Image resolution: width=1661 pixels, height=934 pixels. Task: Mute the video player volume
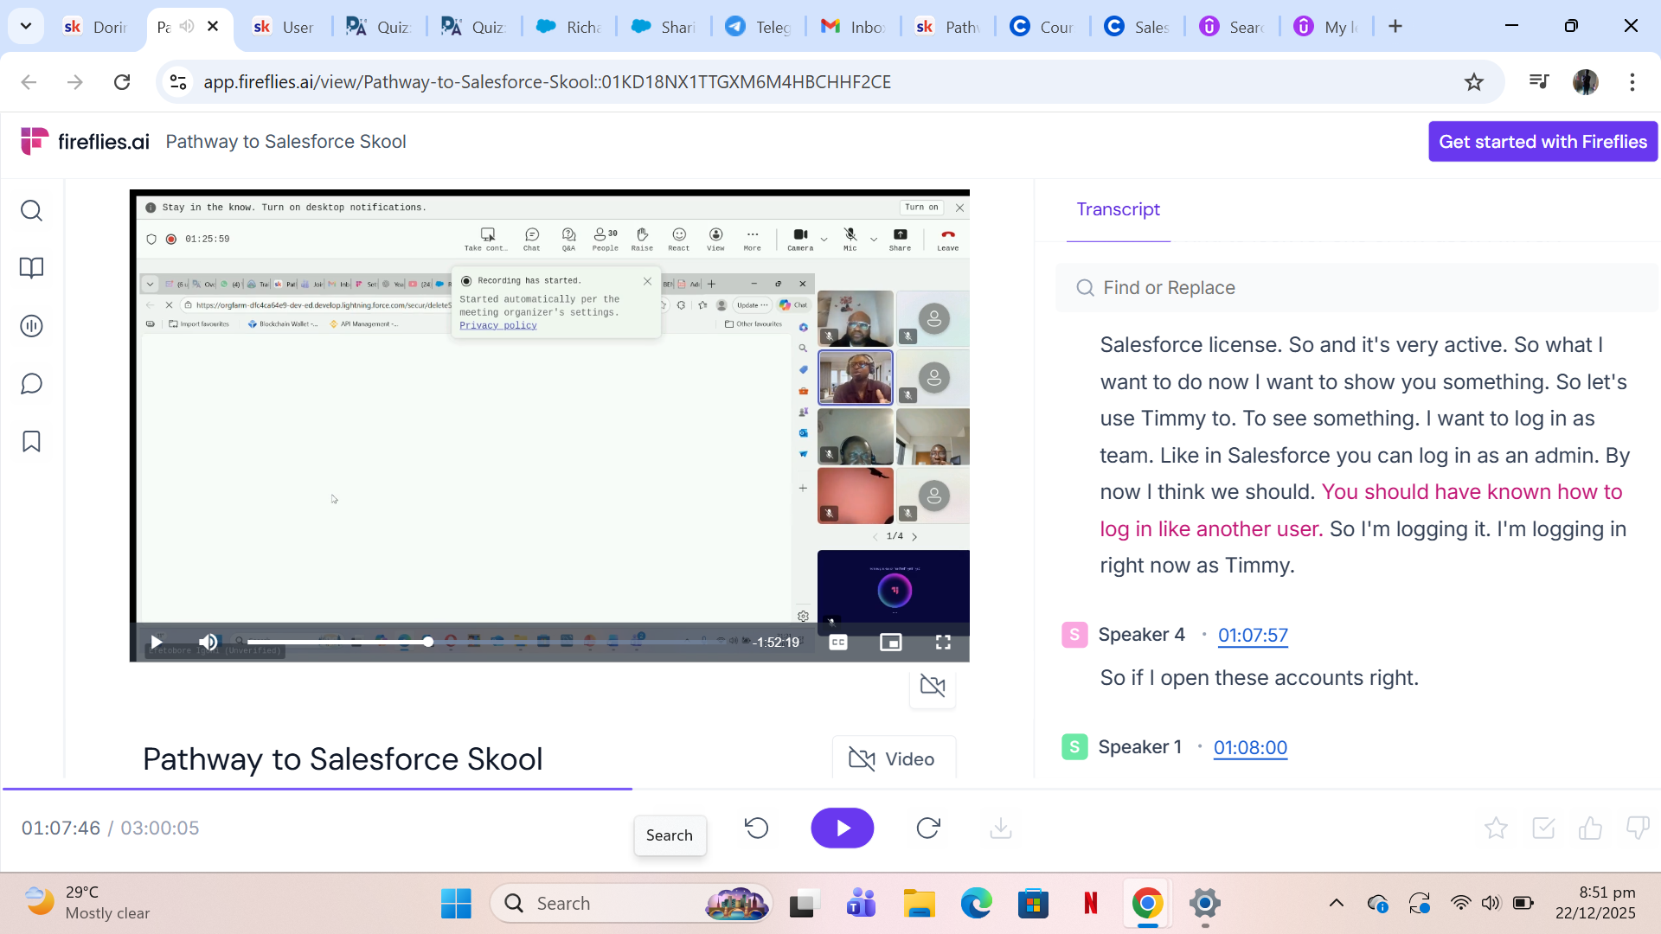[x=208, y=642]
